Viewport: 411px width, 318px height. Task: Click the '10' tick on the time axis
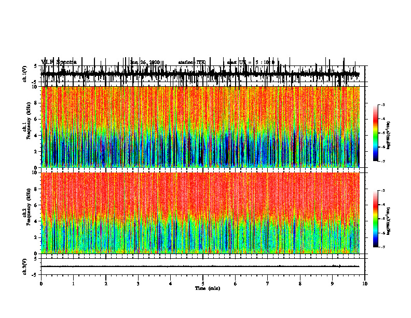point(365,284)
